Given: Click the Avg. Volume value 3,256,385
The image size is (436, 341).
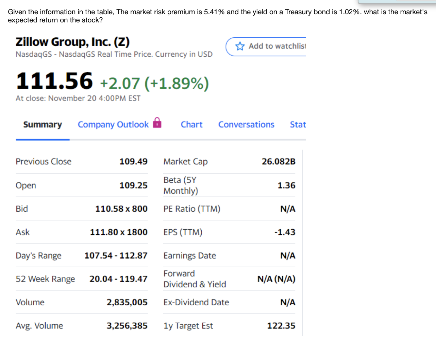Looking at the screenshot, I should click(127, 326).
